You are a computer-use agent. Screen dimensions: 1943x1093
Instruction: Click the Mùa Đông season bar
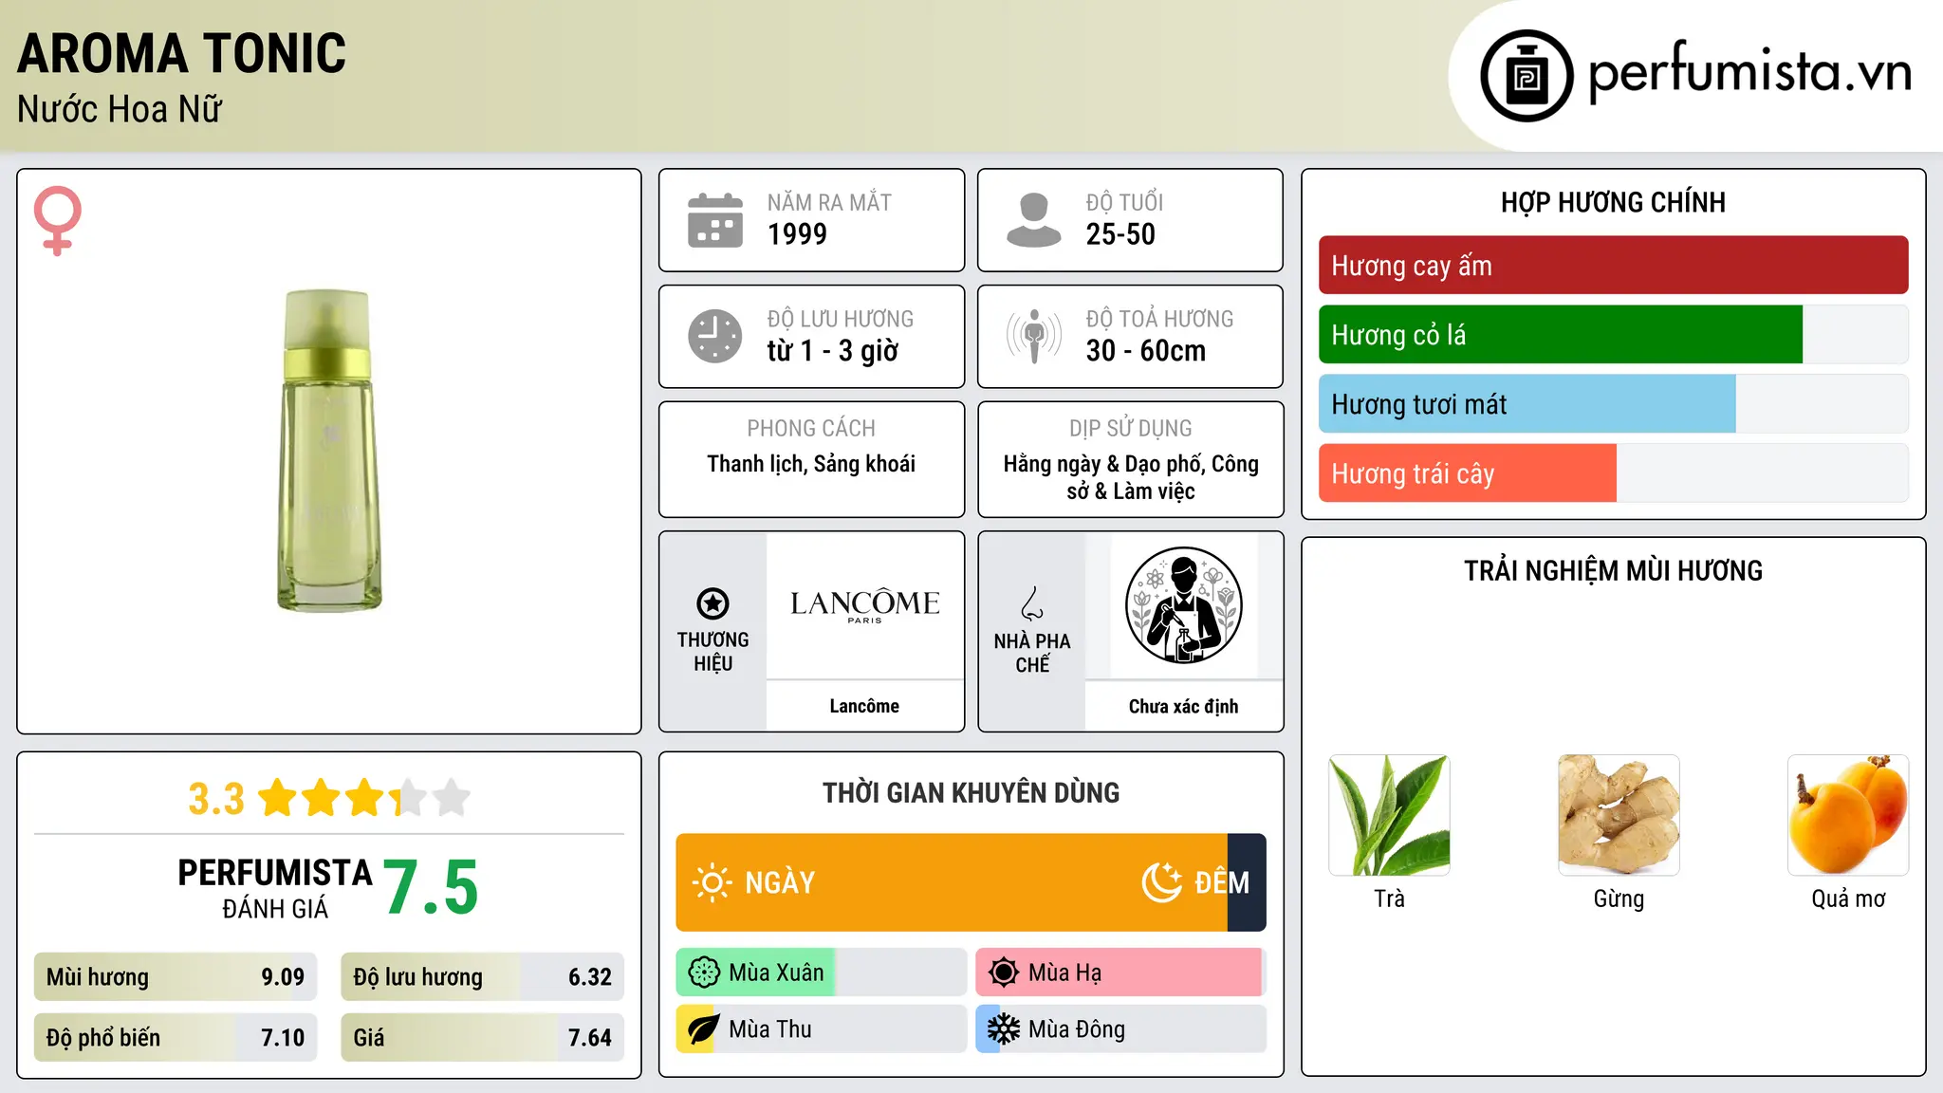tap(1120, 1029)
